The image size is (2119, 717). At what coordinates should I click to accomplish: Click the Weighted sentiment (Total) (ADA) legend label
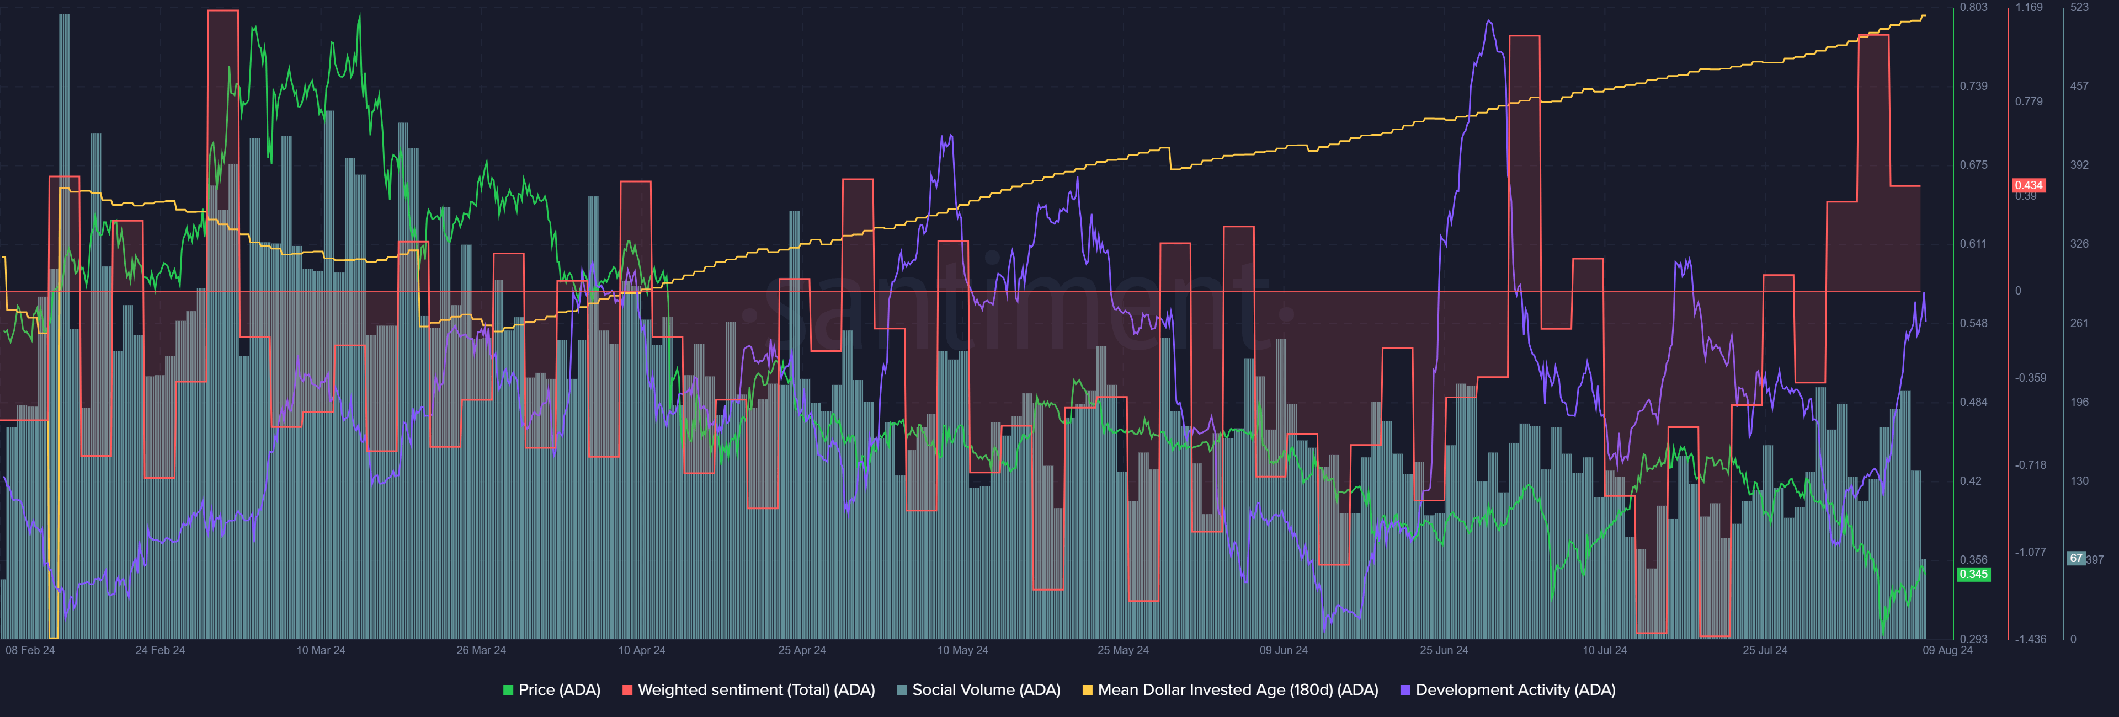click(x=756, y=690)
